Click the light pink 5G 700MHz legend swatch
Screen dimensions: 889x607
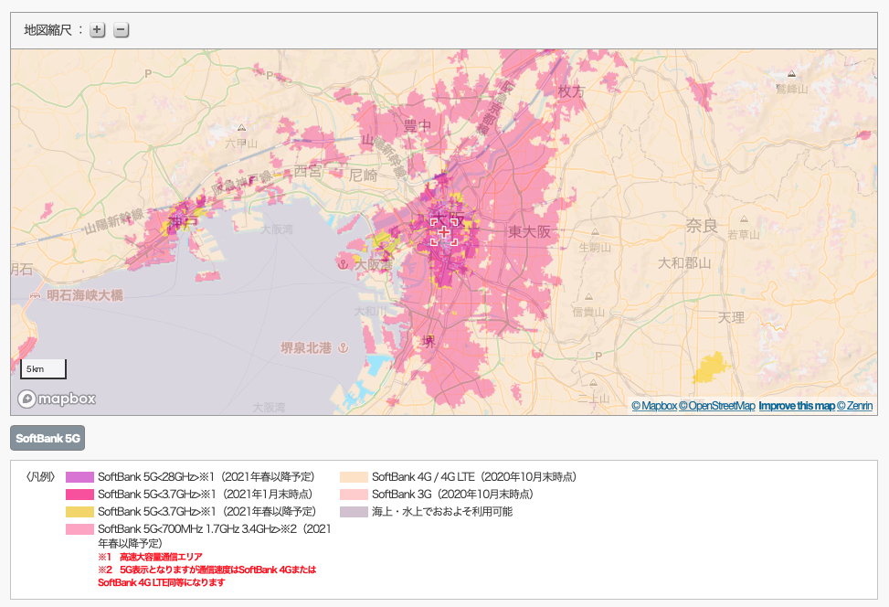coord(79,529)
